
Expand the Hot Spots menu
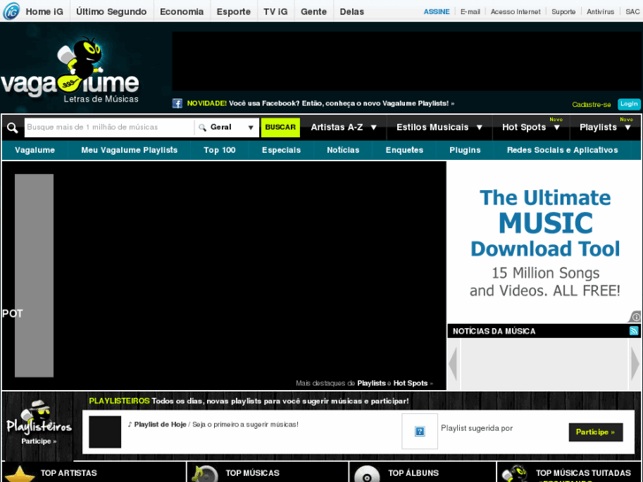coord(531,127)
